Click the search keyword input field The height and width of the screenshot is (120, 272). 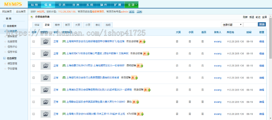pos(250,25)
